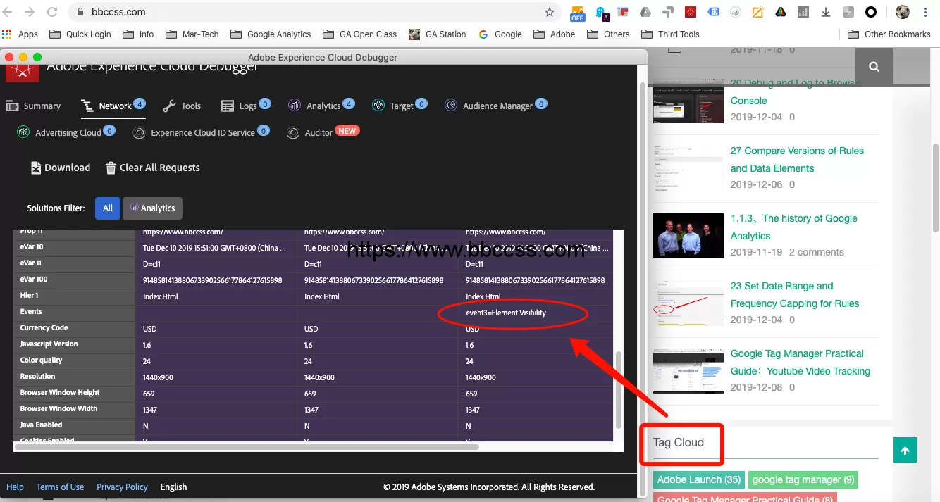Click the black circle extension icon
The width and height of the screenshot is (940, 502).
click(871, 12)
